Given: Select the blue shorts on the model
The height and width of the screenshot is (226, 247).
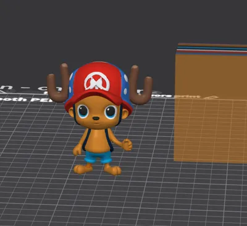Looking at the screenshot, I should pos(98,157).
